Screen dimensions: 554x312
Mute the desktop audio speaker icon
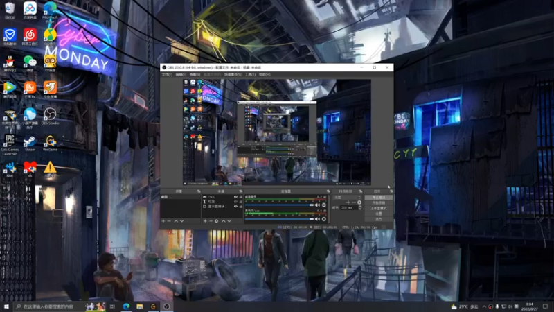point(317,205)
